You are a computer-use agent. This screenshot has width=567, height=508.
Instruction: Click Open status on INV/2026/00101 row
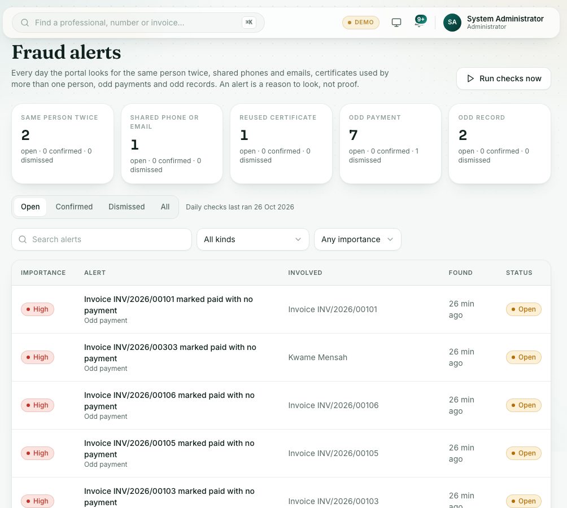(524, 309)
